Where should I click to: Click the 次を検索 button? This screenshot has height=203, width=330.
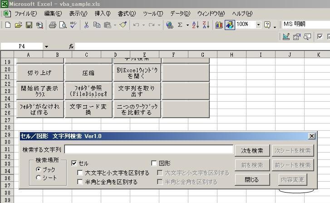click(252, 151)
